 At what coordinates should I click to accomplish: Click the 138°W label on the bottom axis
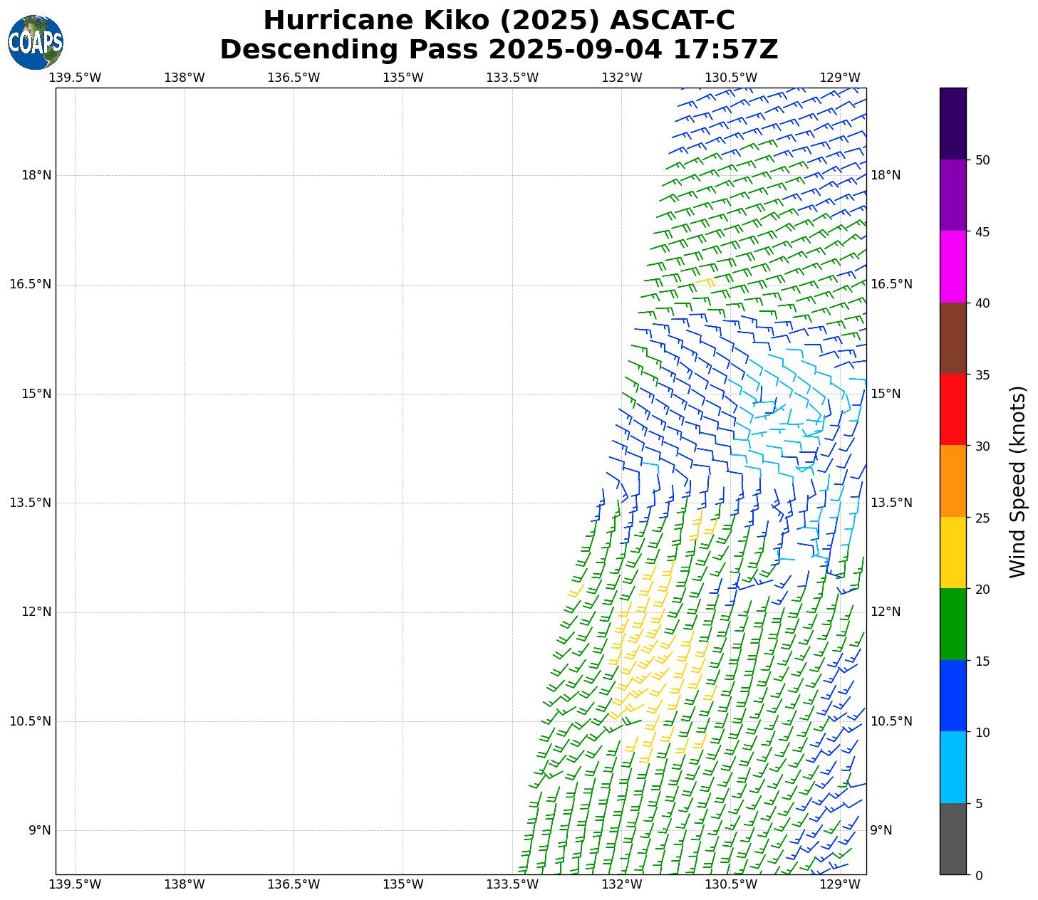tap(185, 884)
